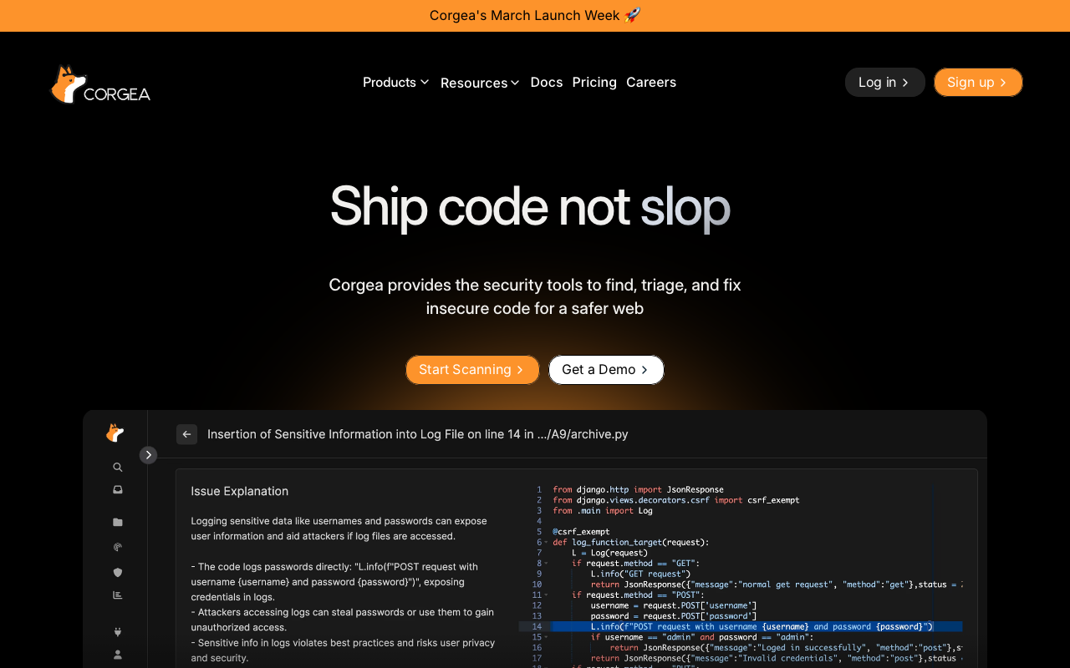Click the user profile icon in sidebar
Viewport: 1070px width, 668px height.
click(118, 655)
